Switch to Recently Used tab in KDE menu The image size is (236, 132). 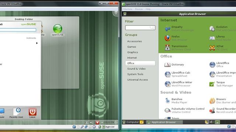pyautogui.click(x=16, y=113)
